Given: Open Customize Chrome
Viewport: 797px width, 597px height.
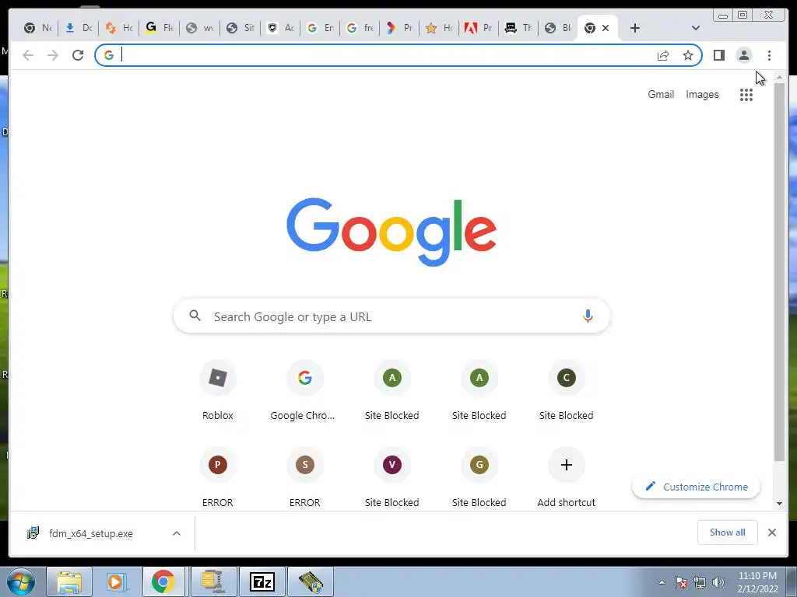Looking at the screenshot, I should (x=696, y=487).
